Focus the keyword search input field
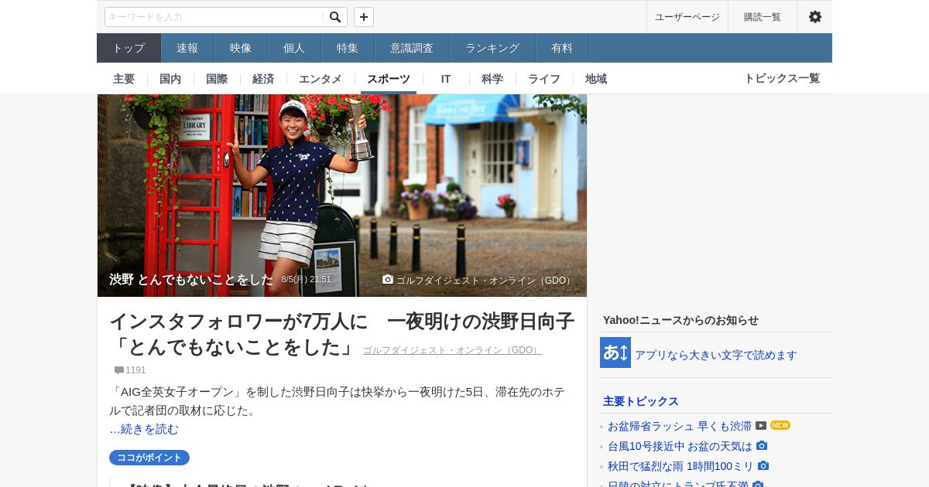This screenshot has height=487, width=929. coord(214,17)
